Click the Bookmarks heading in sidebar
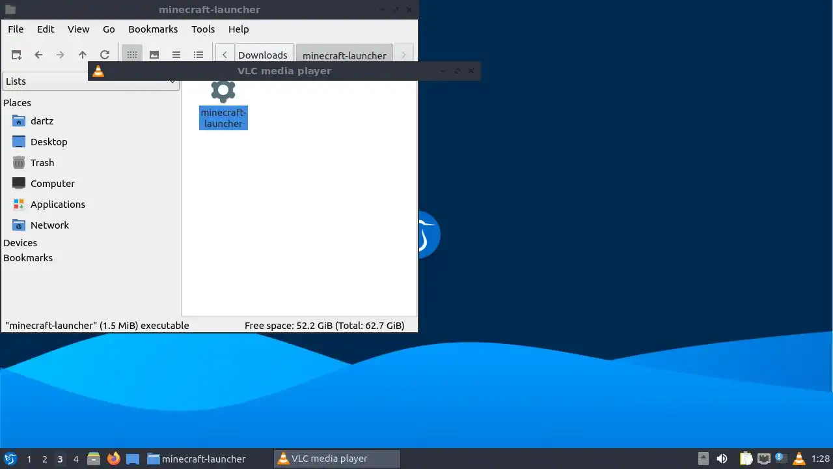This screenshot has height=469, width=833. coord(28,258)
